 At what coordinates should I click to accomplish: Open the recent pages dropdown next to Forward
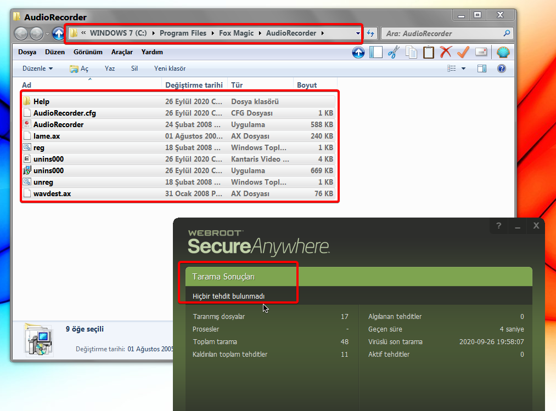pos(47,34)
